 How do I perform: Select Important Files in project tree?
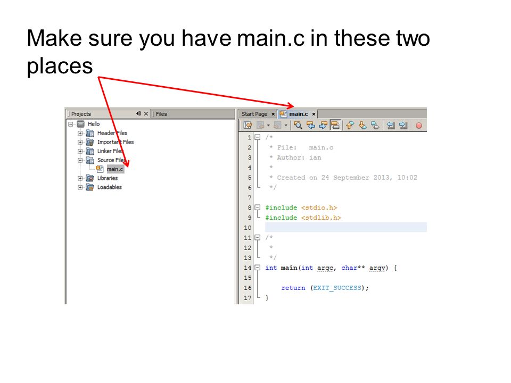click(x=116, y=142)
